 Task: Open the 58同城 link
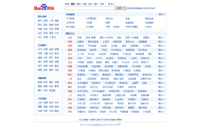[81, 62]
